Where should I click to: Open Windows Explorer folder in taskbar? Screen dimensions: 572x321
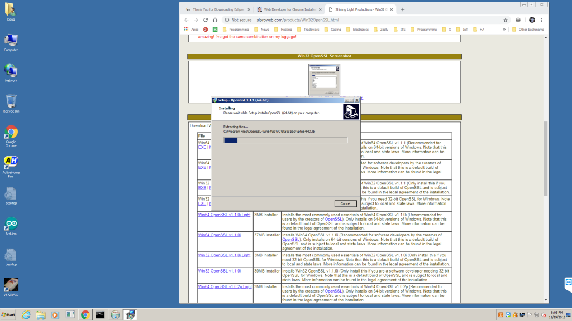point(41,315)
